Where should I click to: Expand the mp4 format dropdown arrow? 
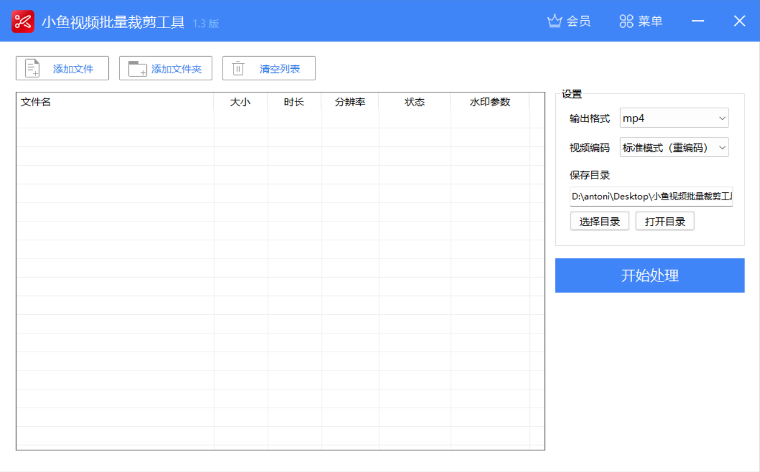pos(722,118)
